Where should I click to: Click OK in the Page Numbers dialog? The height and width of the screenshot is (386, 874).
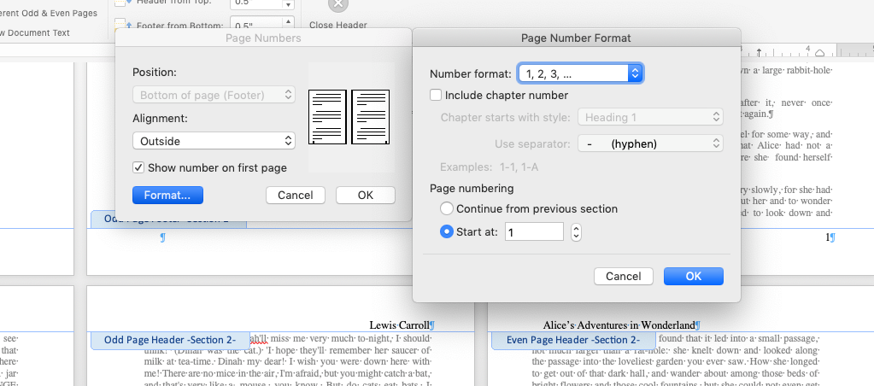click(x=366, y=195)
